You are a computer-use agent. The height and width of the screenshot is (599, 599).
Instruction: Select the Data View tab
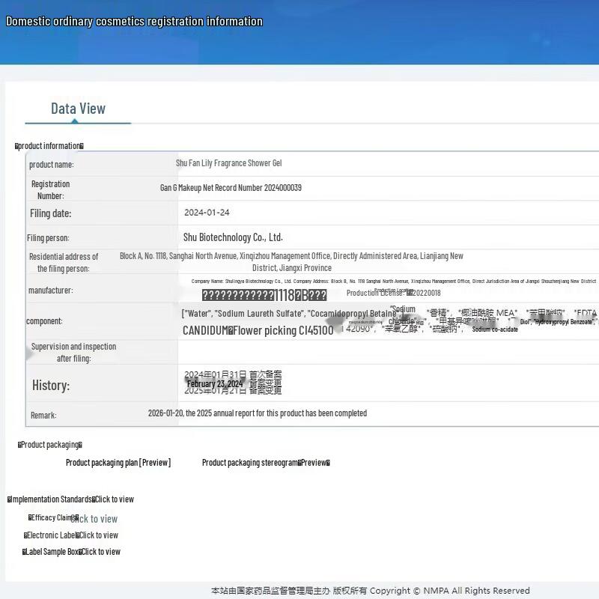point(78,109)
